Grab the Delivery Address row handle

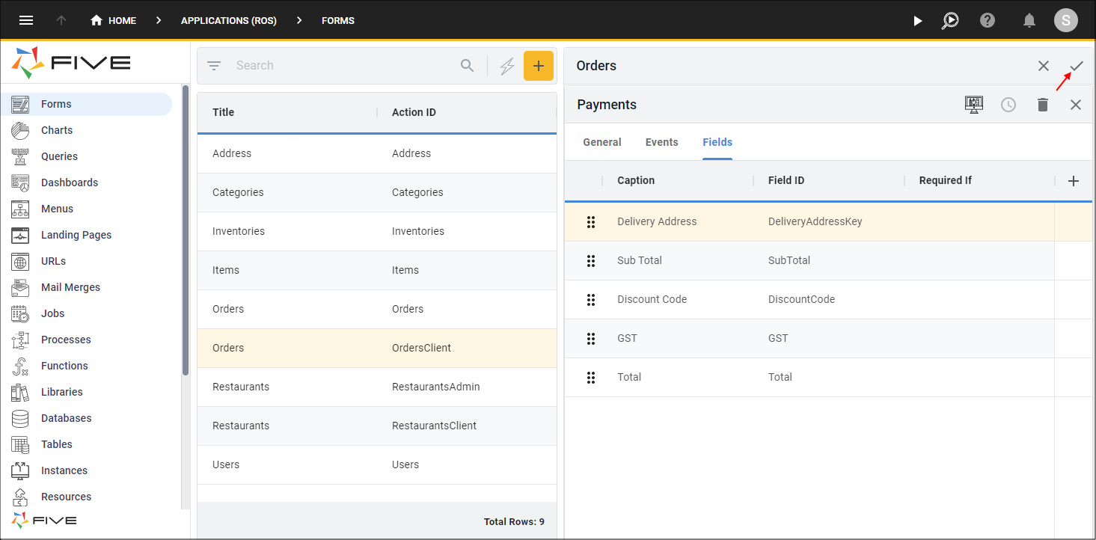point(591,221)
